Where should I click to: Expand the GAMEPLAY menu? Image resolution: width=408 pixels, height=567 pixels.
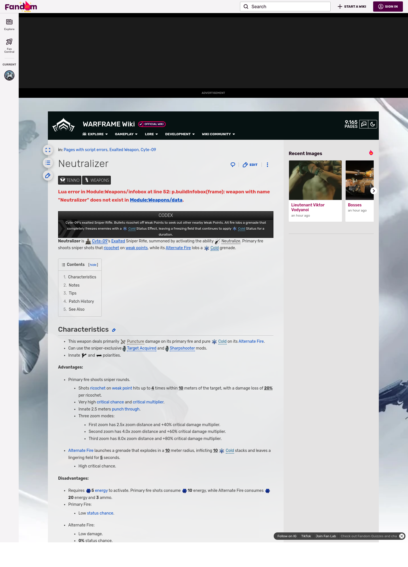click(x=126, y=134)
